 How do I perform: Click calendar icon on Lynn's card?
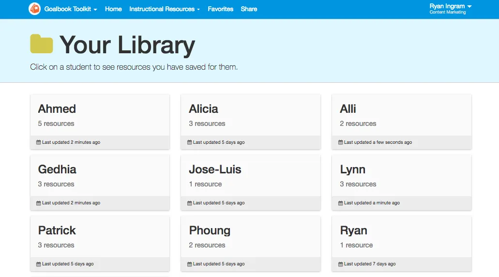tap(341, 203)
